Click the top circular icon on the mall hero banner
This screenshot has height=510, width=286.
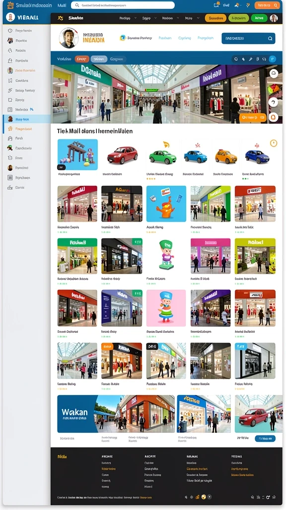click(274, 73)
